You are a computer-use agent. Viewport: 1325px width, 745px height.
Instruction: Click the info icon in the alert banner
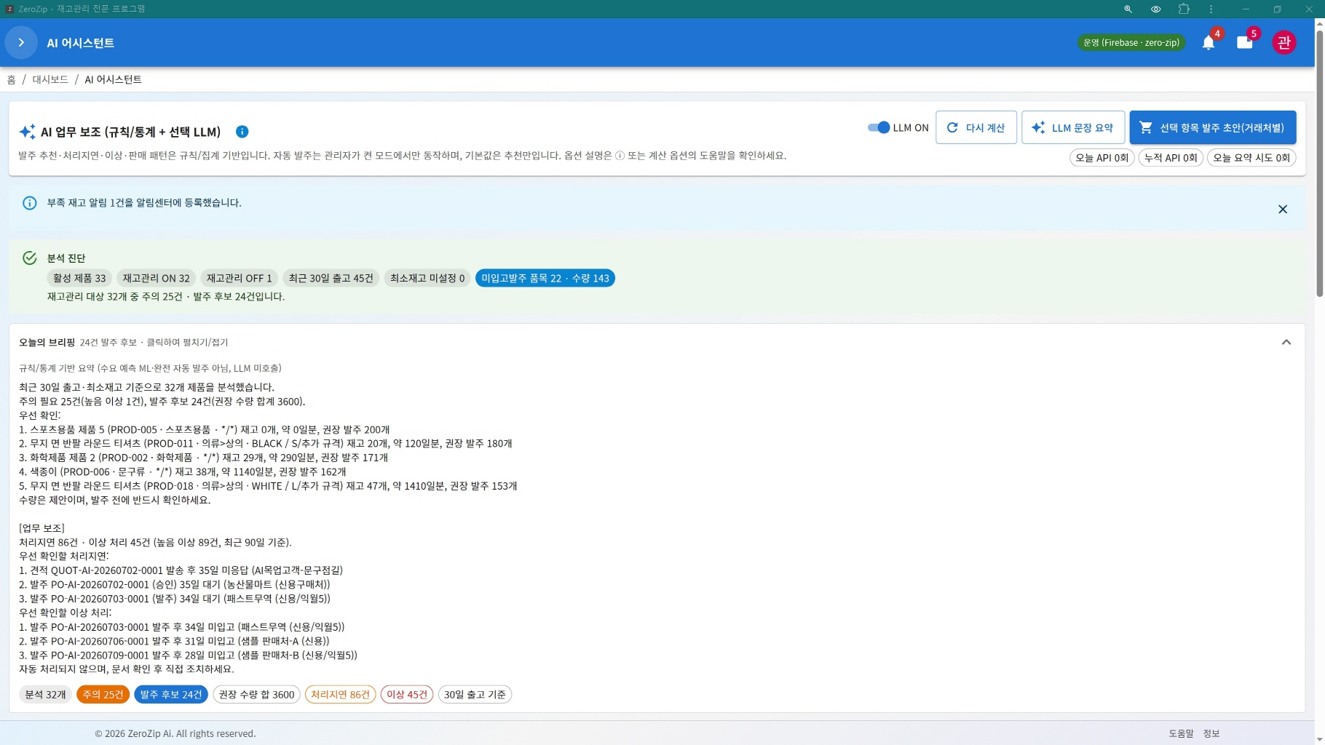30,203
